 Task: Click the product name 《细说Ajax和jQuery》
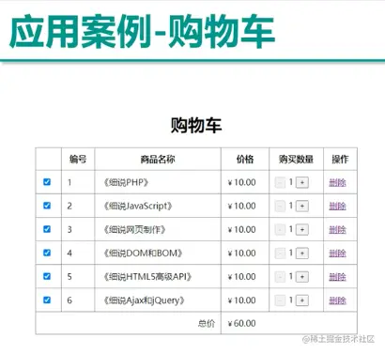(145, 300)
